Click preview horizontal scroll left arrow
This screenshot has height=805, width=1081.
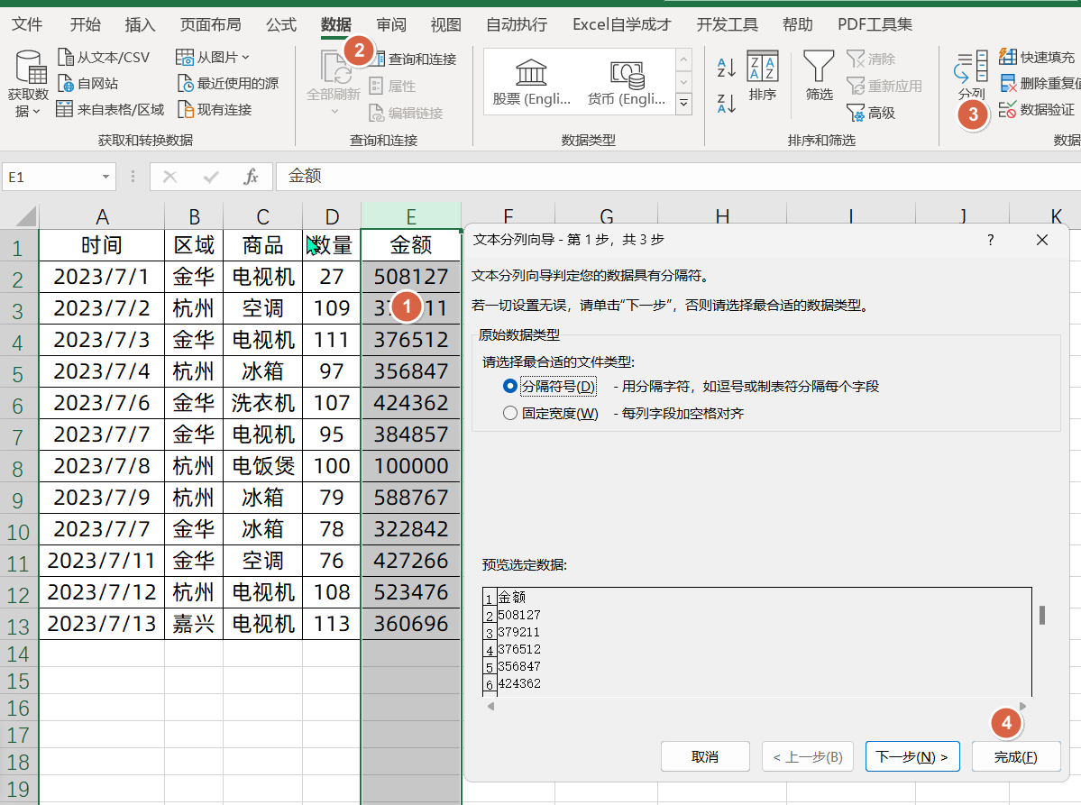click(490, 707)
